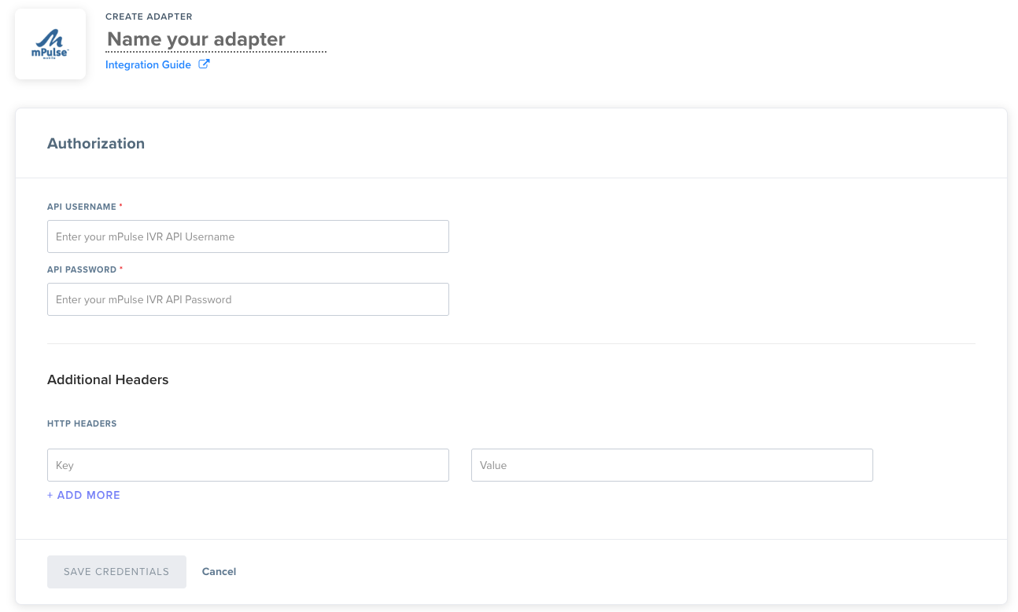The width and height of the screenshot is (1018, 612).
Task: Click the Additional Headers section heading
Action: point(108,380)
